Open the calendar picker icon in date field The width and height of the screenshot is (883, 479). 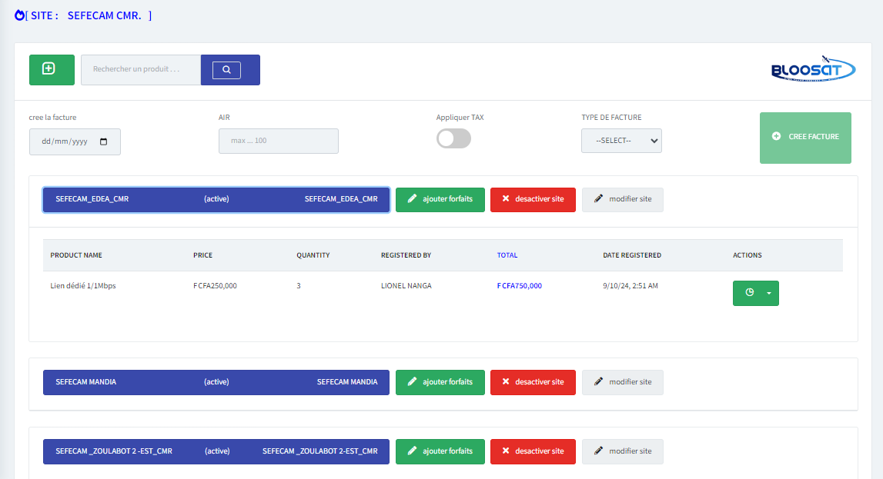(104, 141)
